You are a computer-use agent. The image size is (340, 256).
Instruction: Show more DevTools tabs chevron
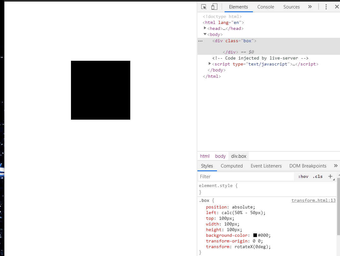[x=310, y=7]
